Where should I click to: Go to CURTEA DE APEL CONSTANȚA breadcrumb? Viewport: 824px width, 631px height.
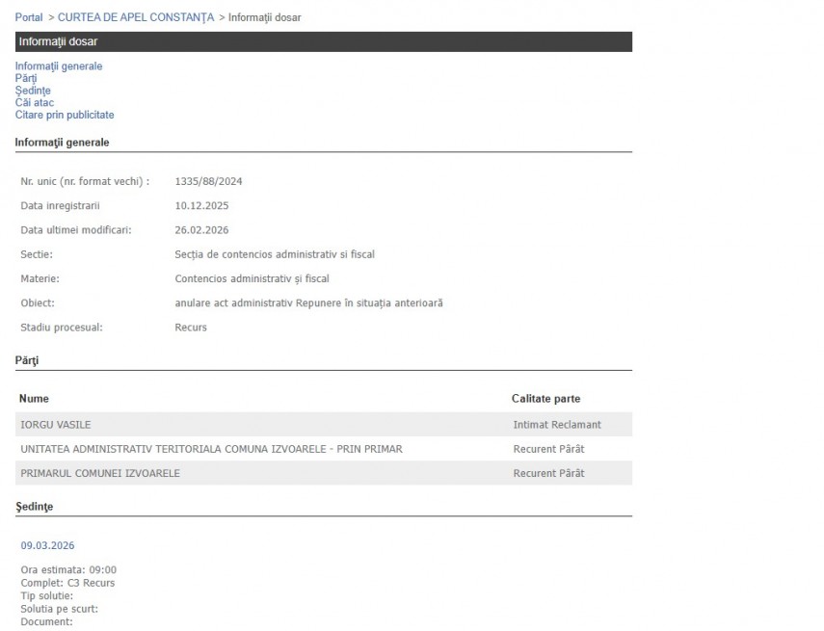point(136,17)
